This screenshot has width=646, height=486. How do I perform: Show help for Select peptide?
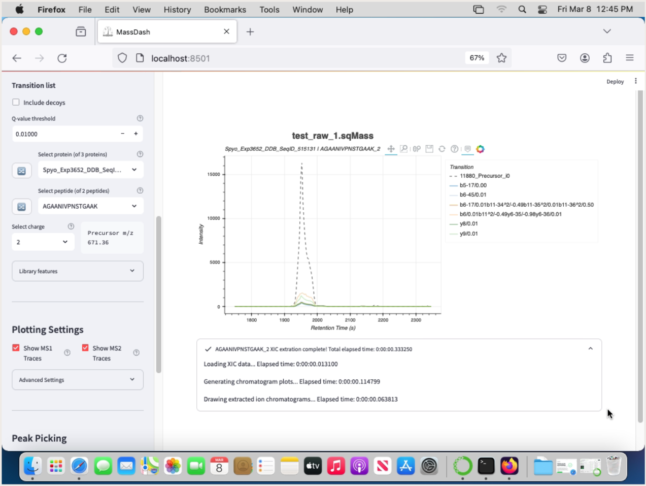point(140,190)
